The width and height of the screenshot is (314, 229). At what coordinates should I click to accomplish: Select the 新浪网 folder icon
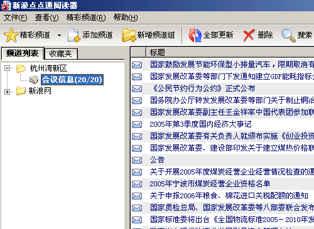21,91
